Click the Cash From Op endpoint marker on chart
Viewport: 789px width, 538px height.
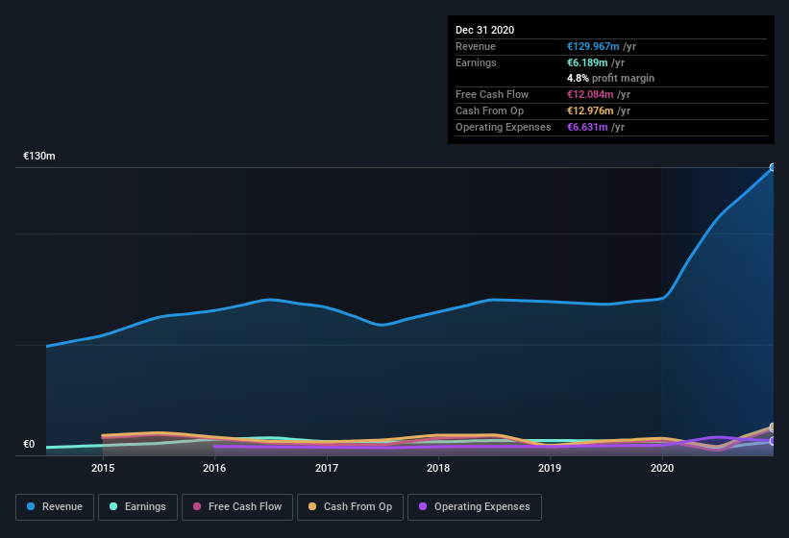point(773,428)
